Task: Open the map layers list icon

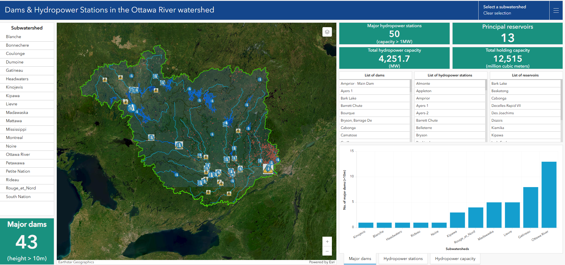Action: (327, 32)
